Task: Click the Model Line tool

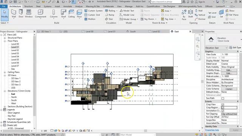Action: point(127,15)
